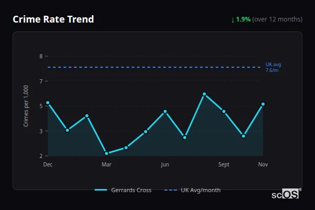315x210 pixels.
Task: Click the March lowest data point
Action: (x=107, y=153)
